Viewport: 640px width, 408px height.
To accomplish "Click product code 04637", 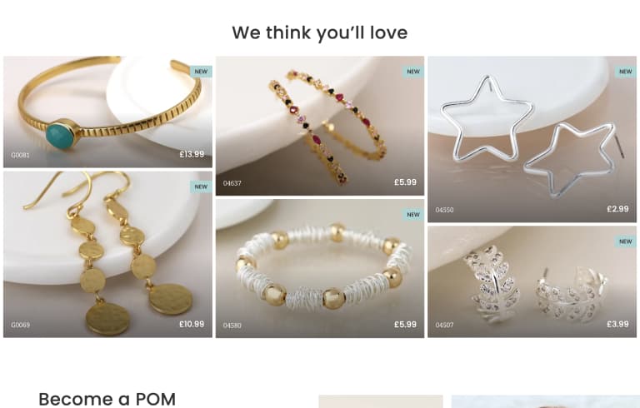I will click(x=232, y=183).
